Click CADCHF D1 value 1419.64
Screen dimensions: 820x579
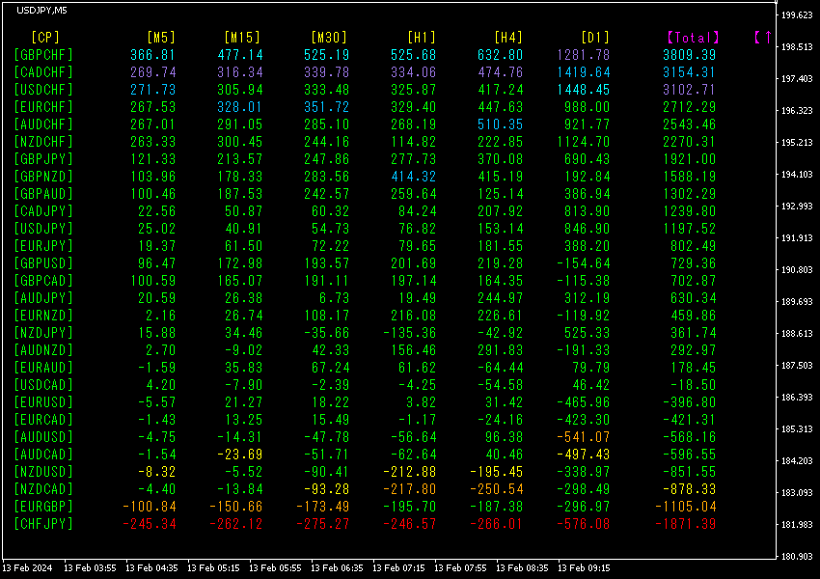[583, 71]
